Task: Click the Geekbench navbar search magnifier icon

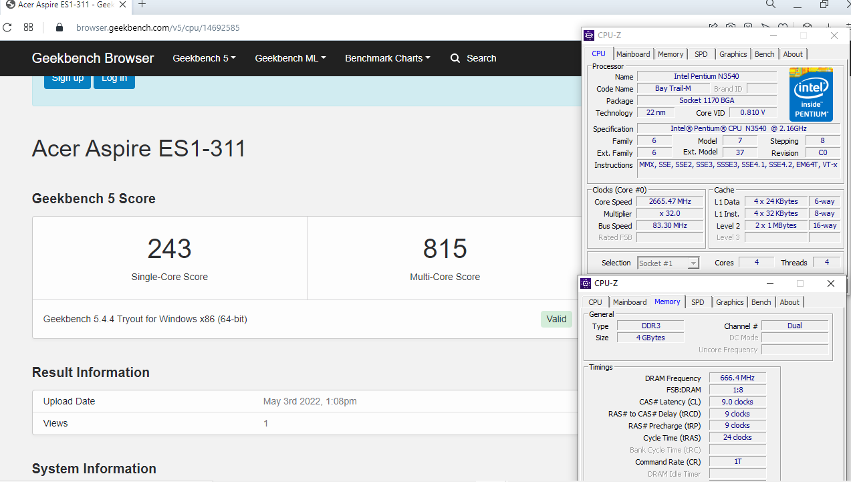Action: coord(455,58)
